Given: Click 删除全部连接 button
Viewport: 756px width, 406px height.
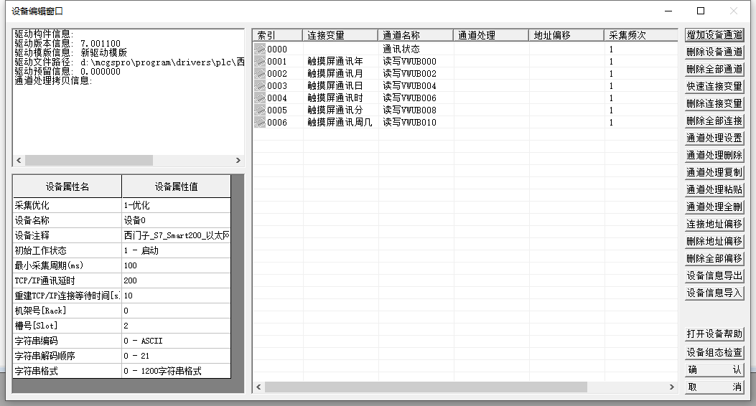Looking at the screenshot, I should 714,121.
